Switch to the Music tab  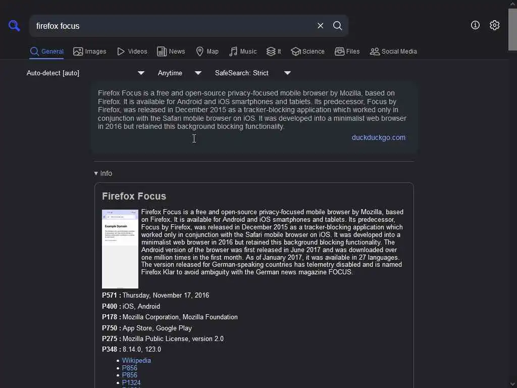pos(243,52)
